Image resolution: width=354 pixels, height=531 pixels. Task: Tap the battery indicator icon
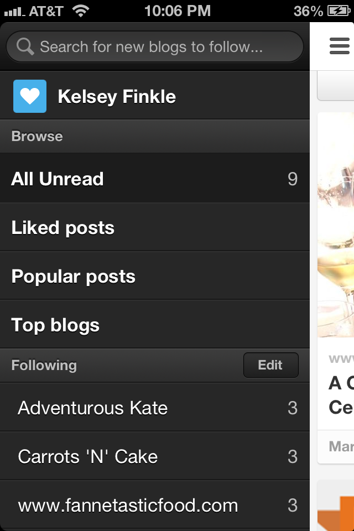pos(338,11)
